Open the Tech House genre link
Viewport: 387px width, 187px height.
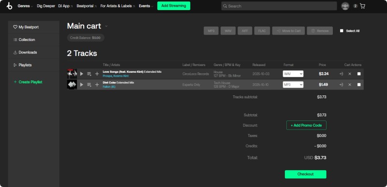222,83
